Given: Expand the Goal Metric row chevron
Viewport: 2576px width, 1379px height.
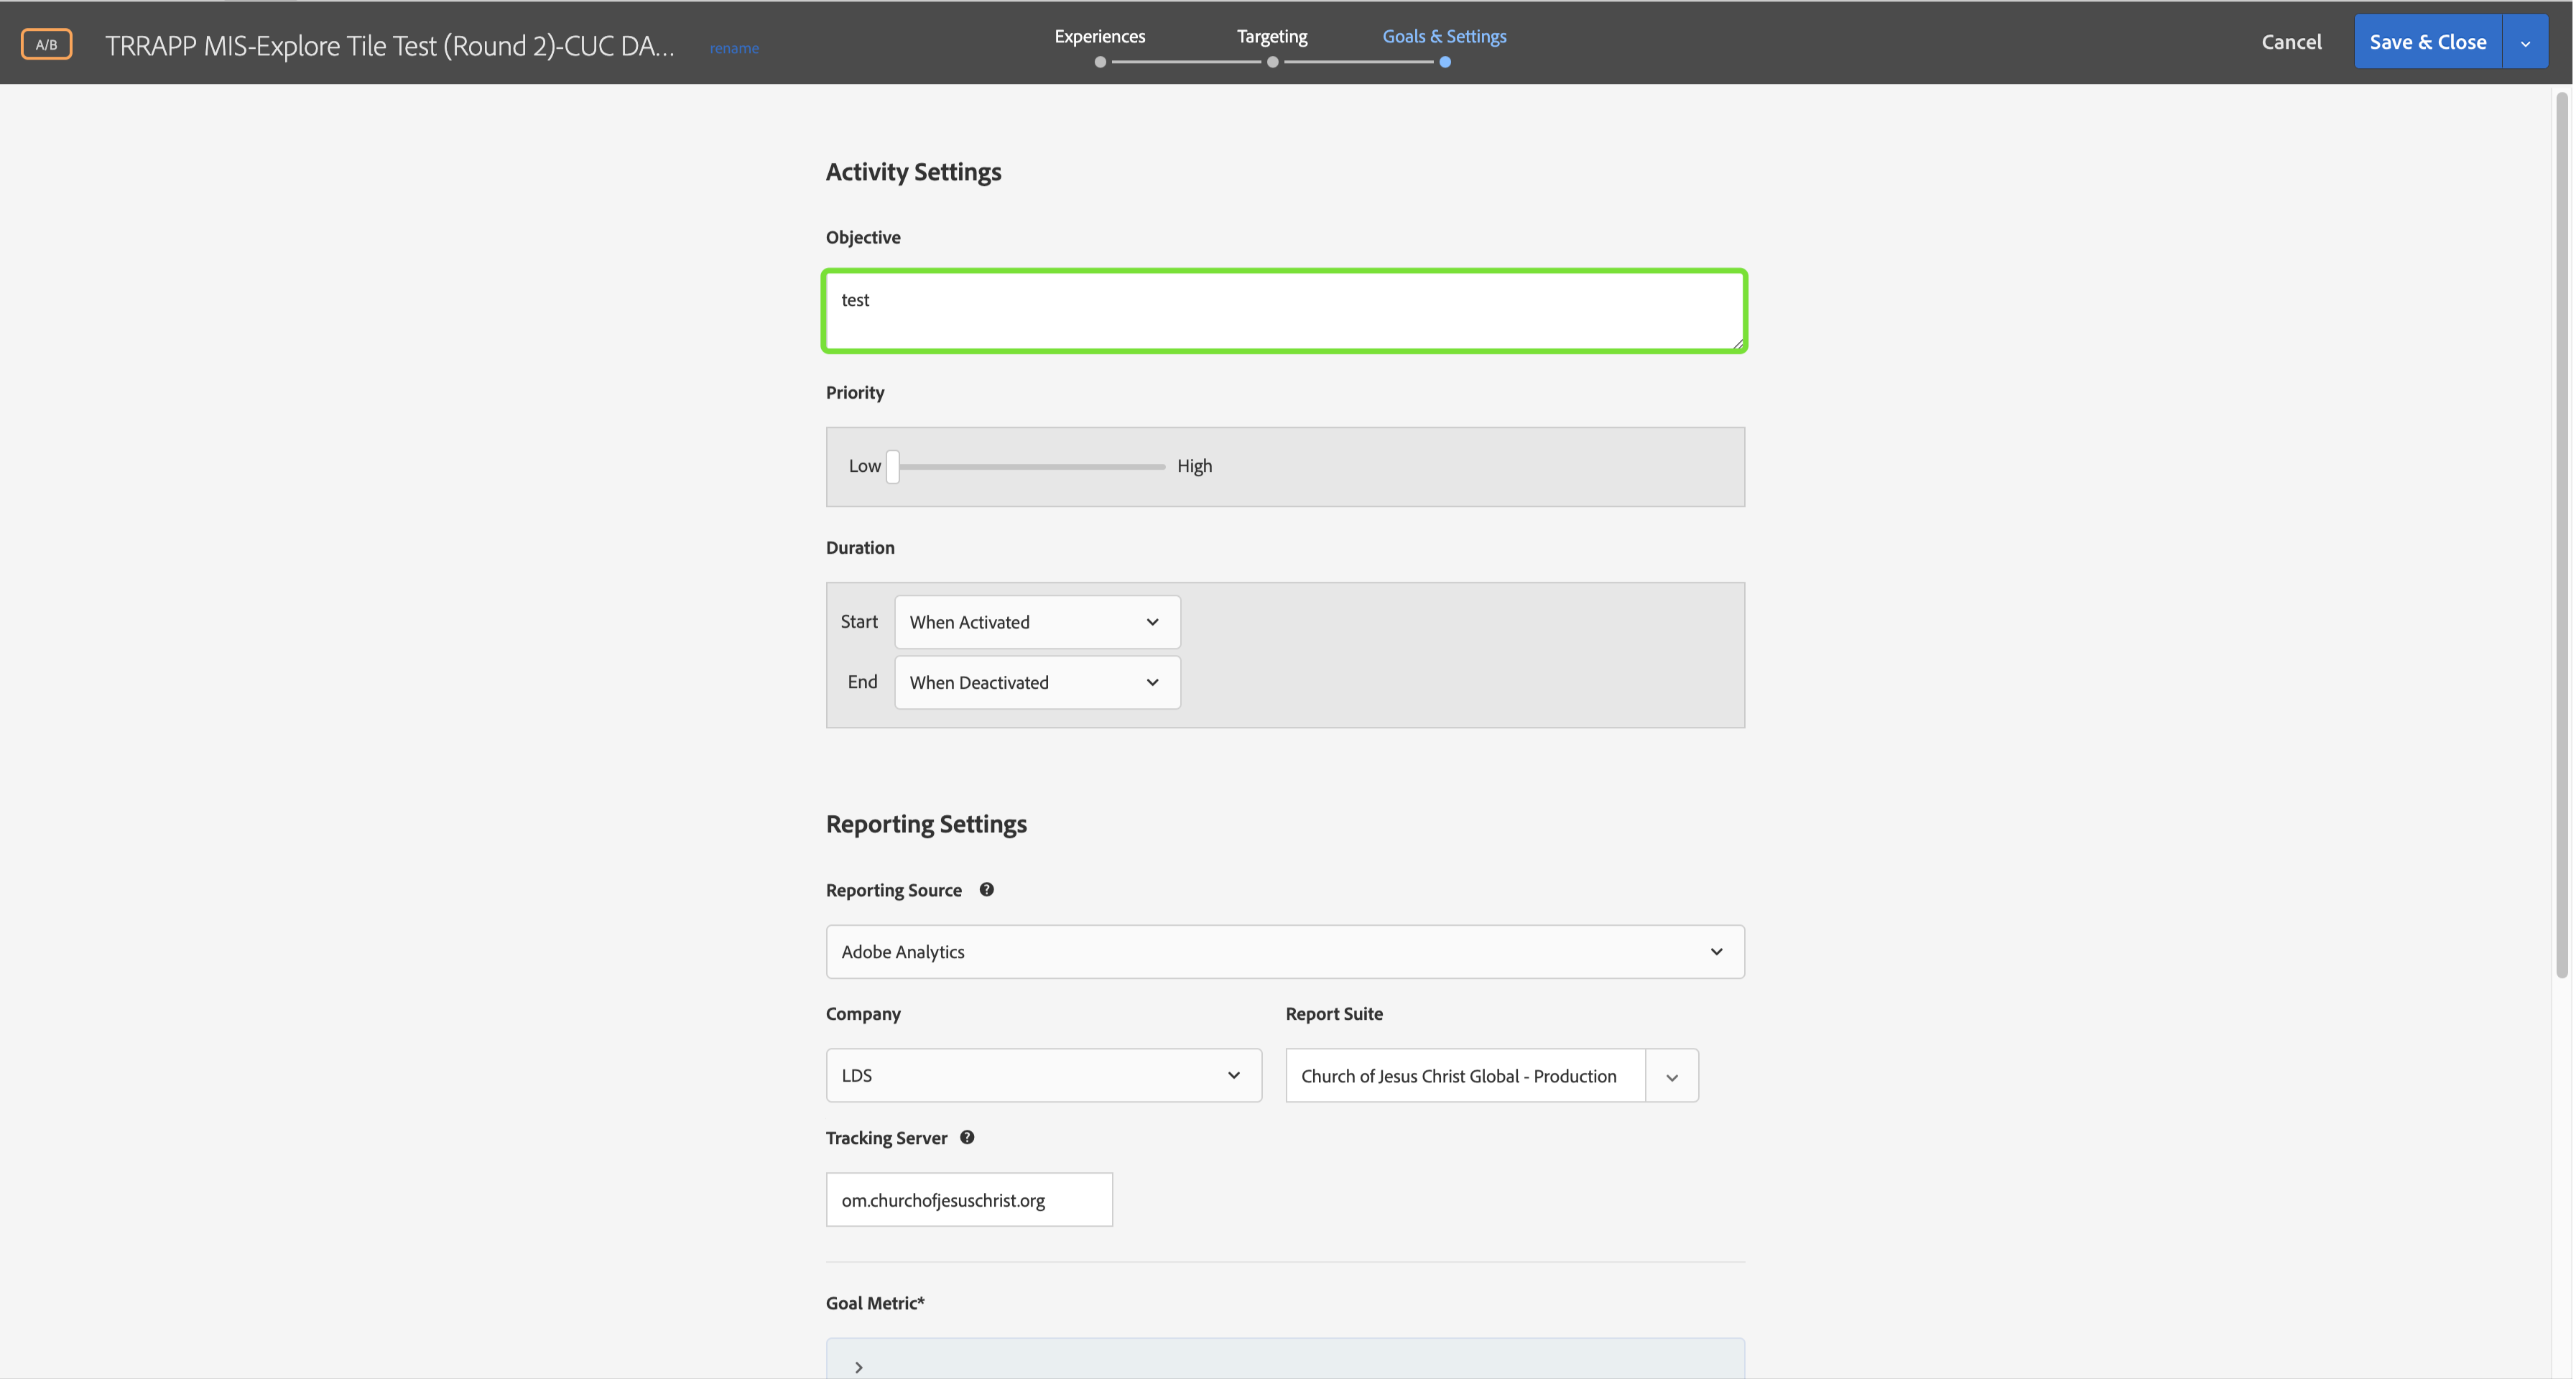Looking at the screenshot, I should (x=857, y=1365).
